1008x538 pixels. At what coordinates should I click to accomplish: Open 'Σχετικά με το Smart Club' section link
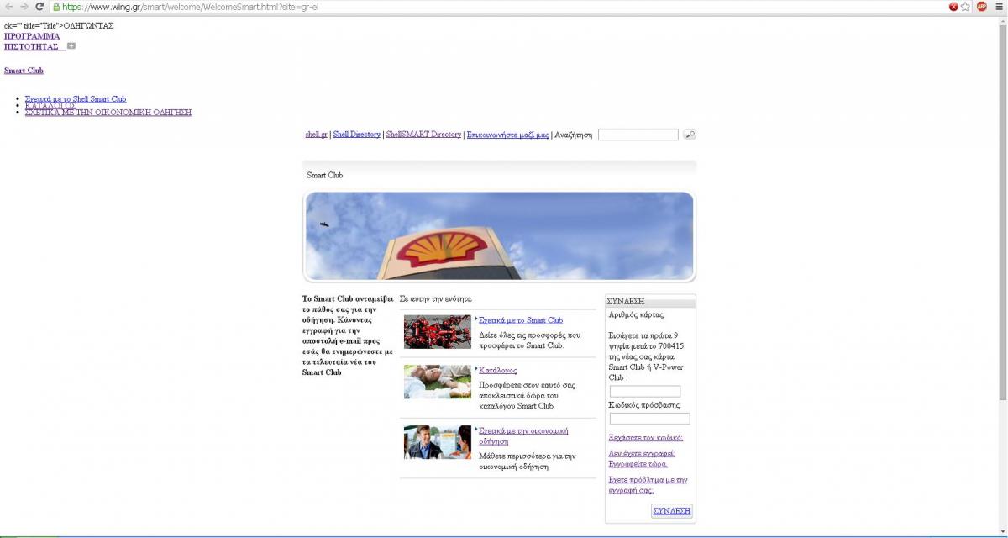pos(521,320)
